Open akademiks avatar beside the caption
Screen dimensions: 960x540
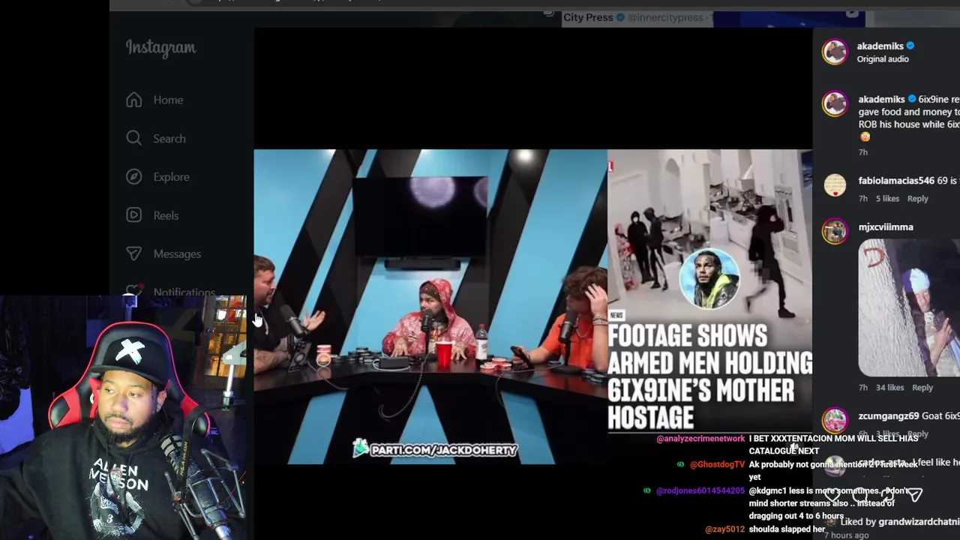pos(835,103)
